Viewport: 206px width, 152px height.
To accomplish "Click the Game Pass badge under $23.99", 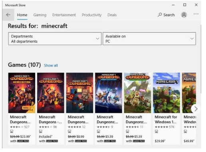I will point(23,141).
